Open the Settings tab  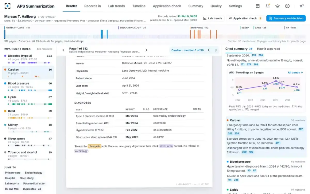pyautogui.click(x=235, y=6)
